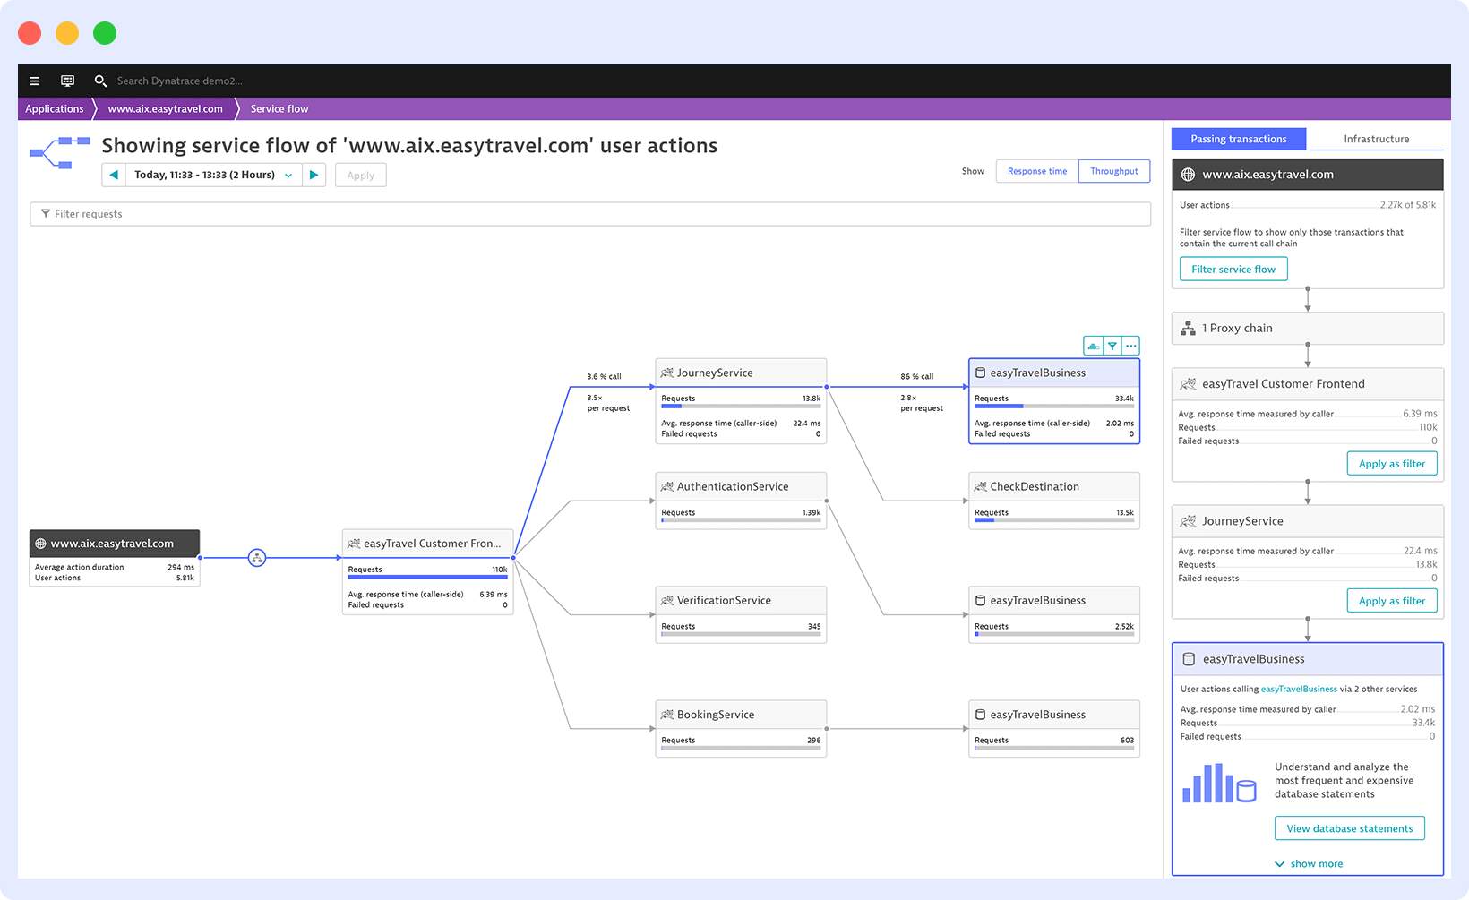Select the Passing transactions tab
The image size is (1469, 900).
1239,139
